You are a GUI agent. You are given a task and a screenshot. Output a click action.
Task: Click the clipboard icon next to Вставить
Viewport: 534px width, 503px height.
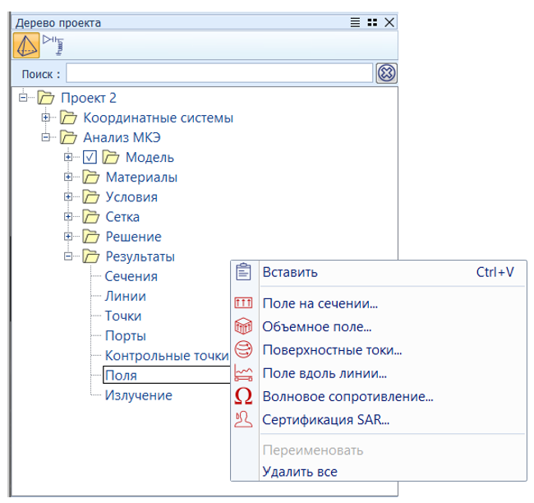tap(242, 272)
